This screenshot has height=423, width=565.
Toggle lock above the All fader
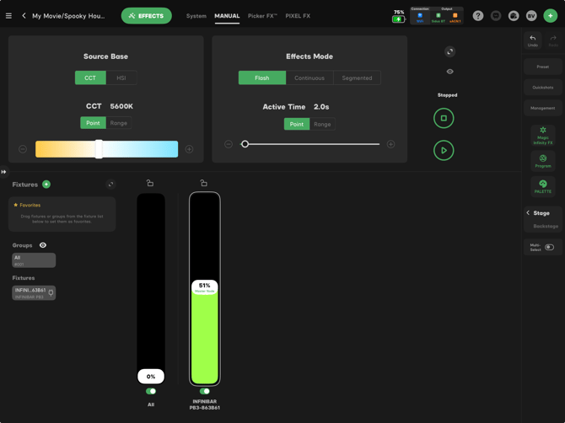[x=150, y=183]
